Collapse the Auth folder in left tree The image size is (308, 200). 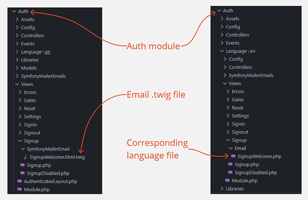[x=14, y=11]
